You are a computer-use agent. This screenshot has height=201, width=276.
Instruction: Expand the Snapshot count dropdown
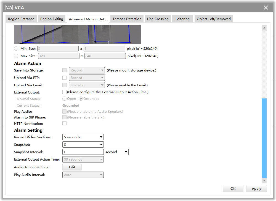click(x=83, y=145)
